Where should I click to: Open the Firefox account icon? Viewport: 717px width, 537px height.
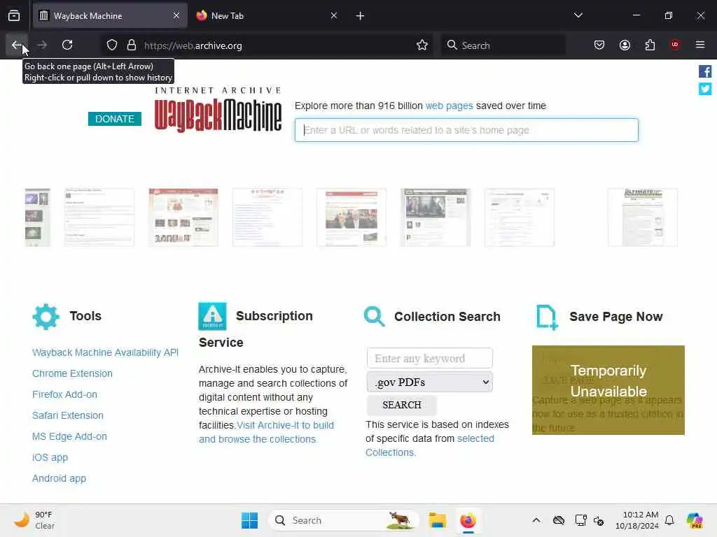coord(625,45)
